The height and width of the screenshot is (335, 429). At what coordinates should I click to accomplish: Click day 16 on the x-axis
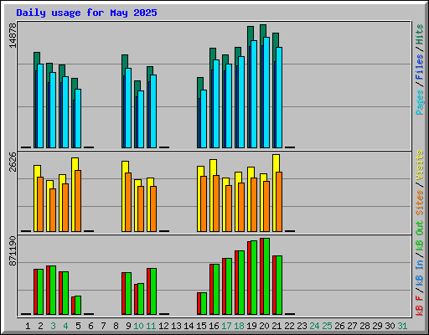[x=214, y=326]
